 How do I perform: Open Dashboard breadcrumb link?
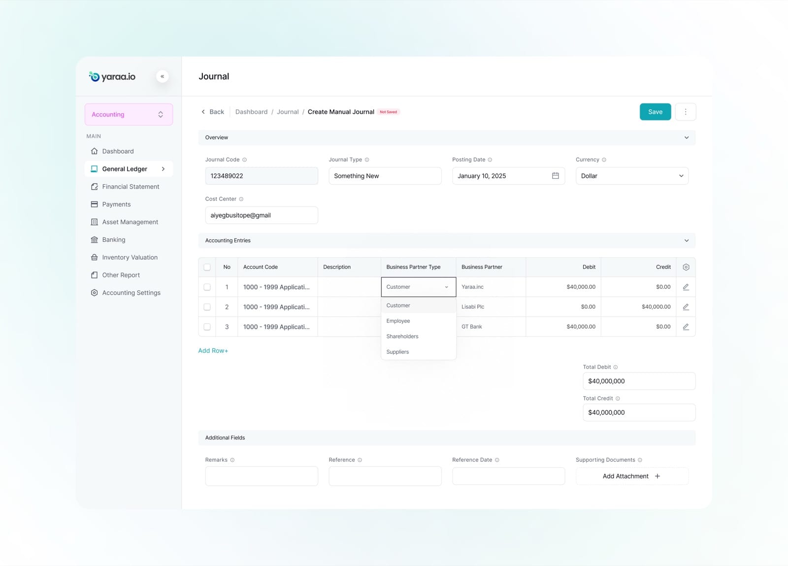pyautogui.click(x=251, y=112)
